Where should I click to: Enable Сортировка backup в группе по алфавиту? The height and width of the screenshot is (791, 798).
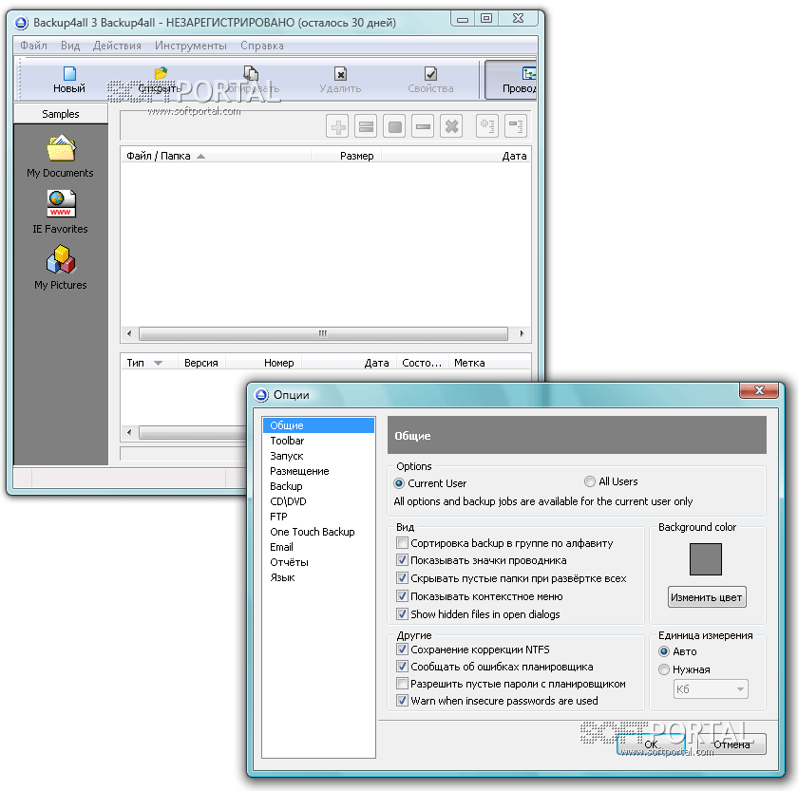coord(402,543)
